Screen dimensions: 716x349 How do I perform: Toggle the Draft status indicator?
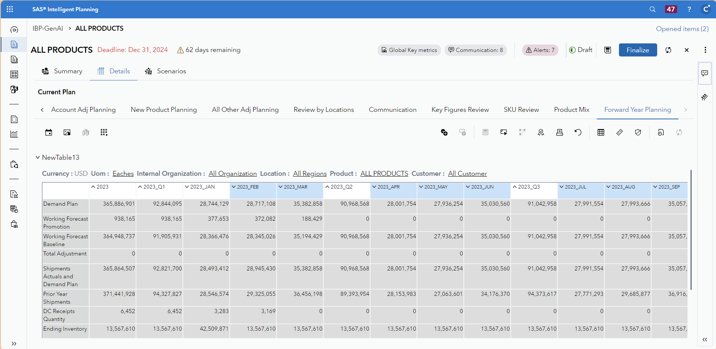580,50
